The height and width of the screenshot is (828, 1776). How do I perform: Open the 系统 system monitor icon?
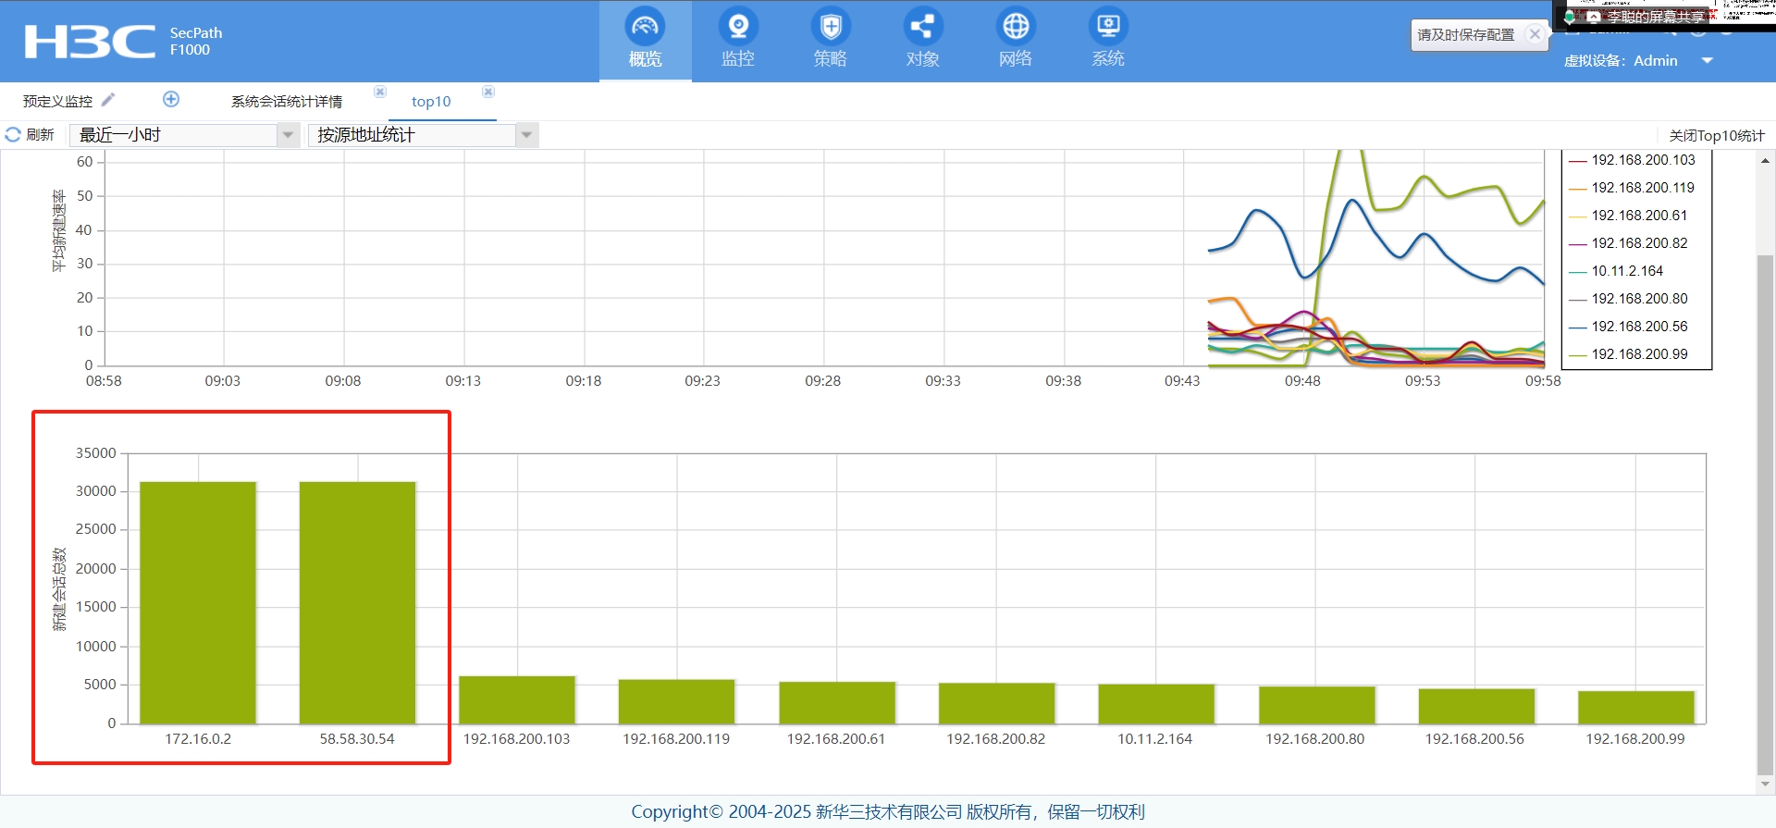coord(1107,27)
